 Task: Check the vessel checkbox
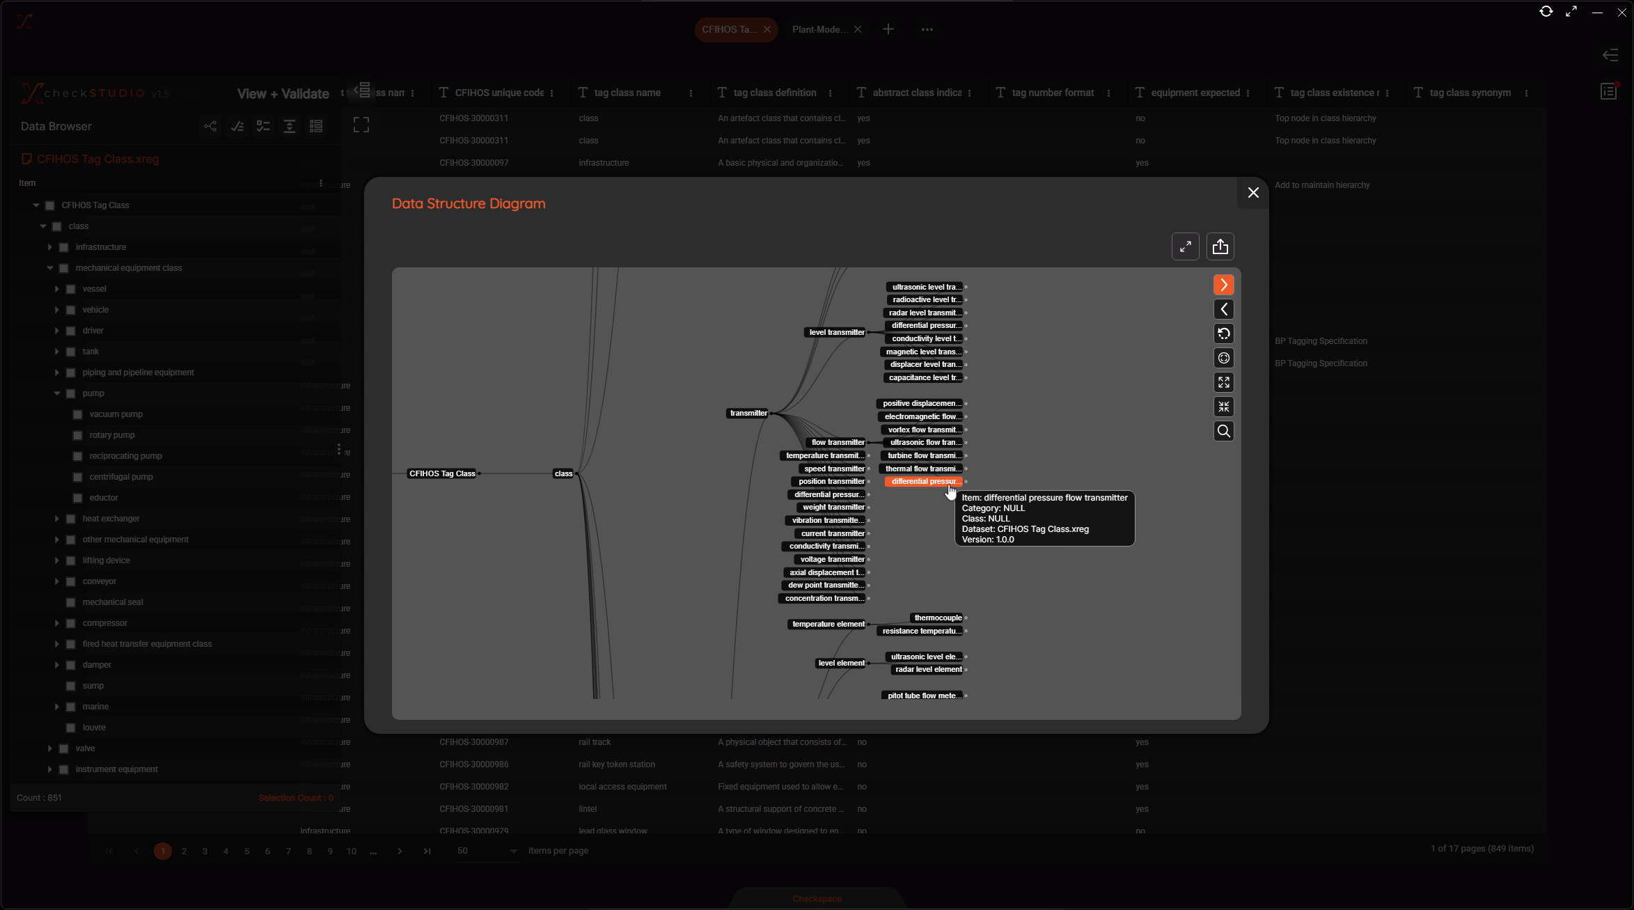(71, 289)
